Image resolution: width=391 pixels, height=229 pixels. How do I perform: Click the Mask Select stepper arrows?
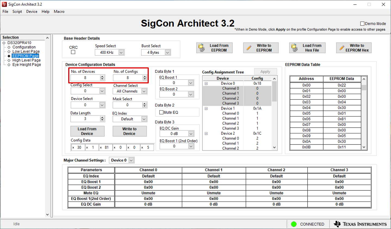coord(144,105)
